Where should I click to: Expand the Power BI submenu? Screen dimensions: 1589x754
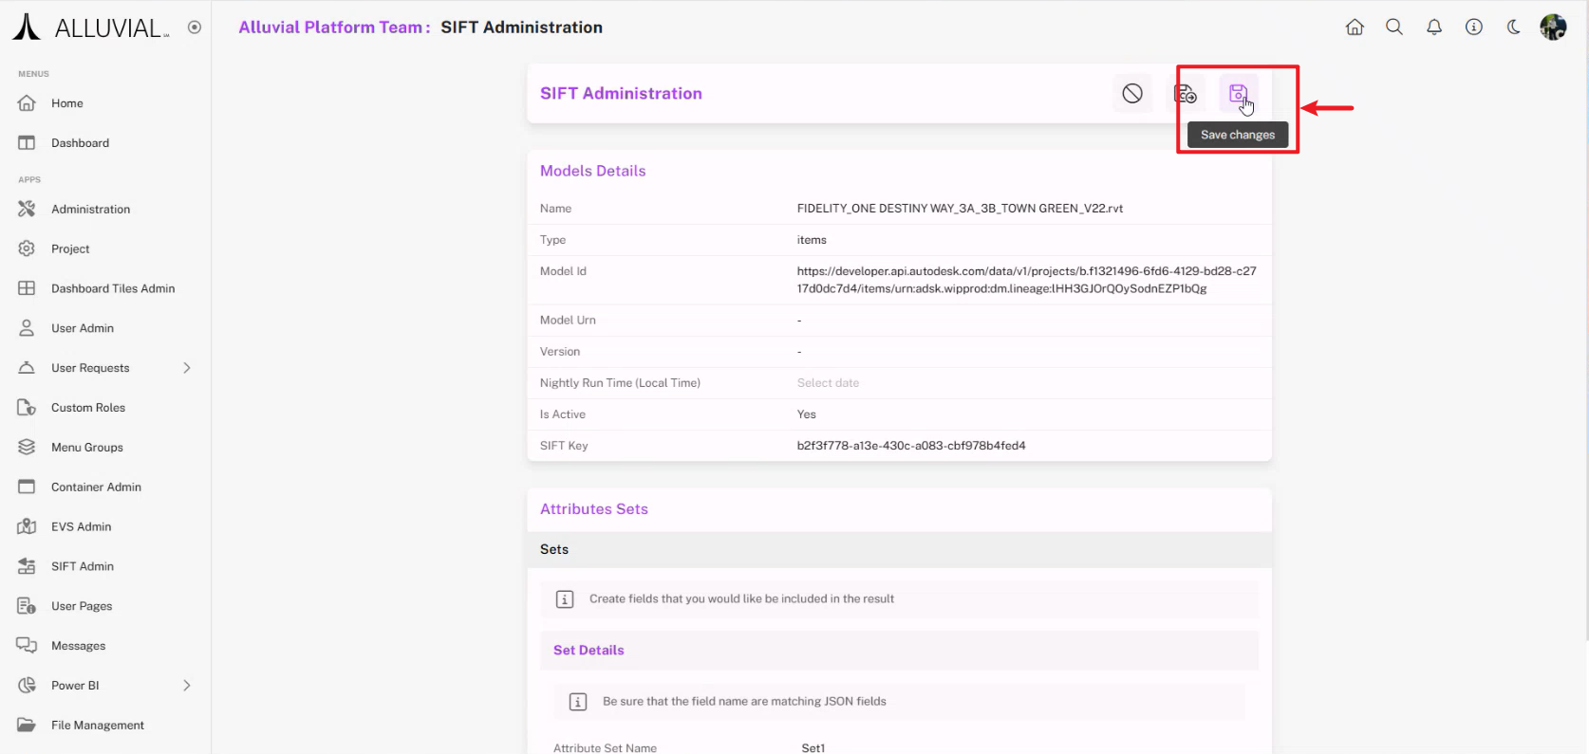tap(186, 686)
